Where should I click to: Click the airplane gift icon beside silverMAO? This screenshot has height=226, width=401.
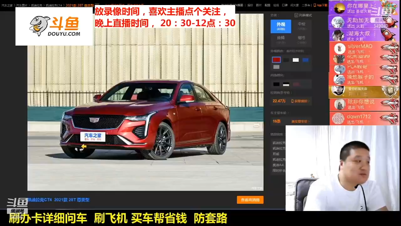pyautogui.click(x=389, y=48)
